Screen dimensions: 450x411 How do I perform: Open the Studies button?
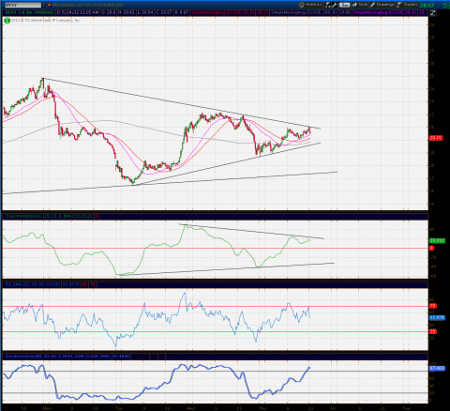coord(408,5)
